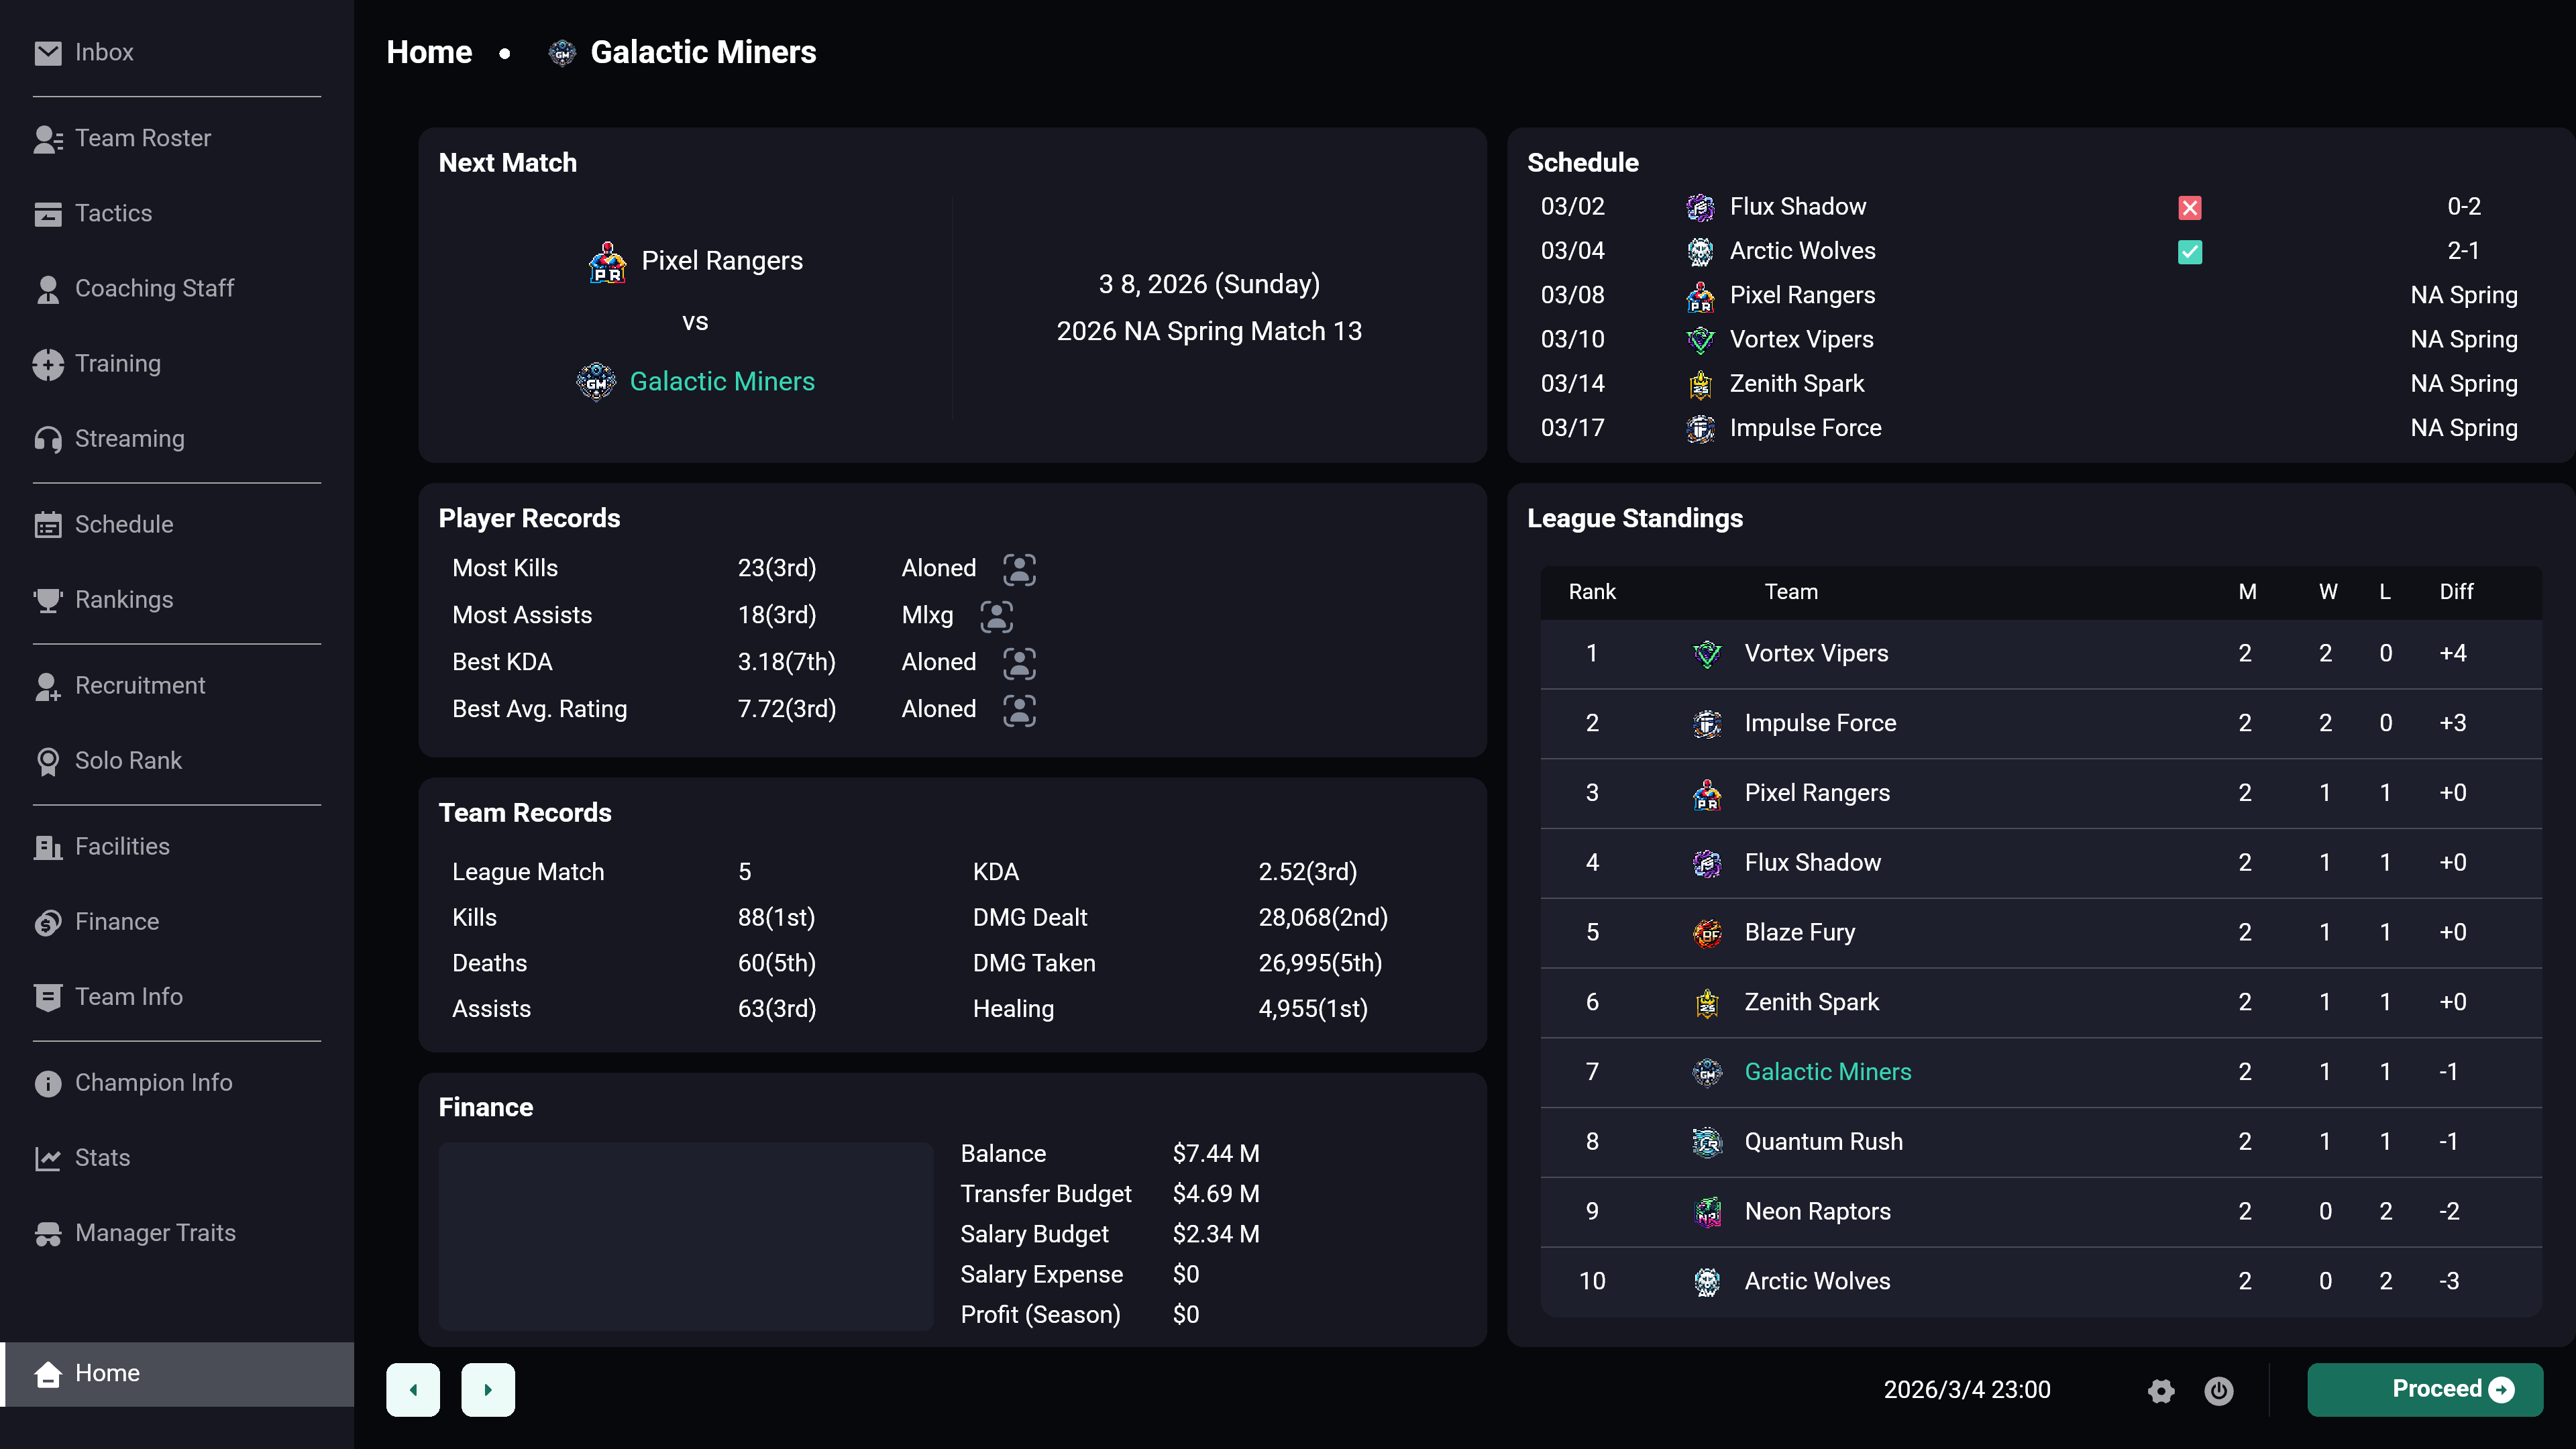Select Zenith Spark 03/14 schedule entry
Image resolution: width=2576 pixels, height=1449 pixels.
click(2029, 384)
